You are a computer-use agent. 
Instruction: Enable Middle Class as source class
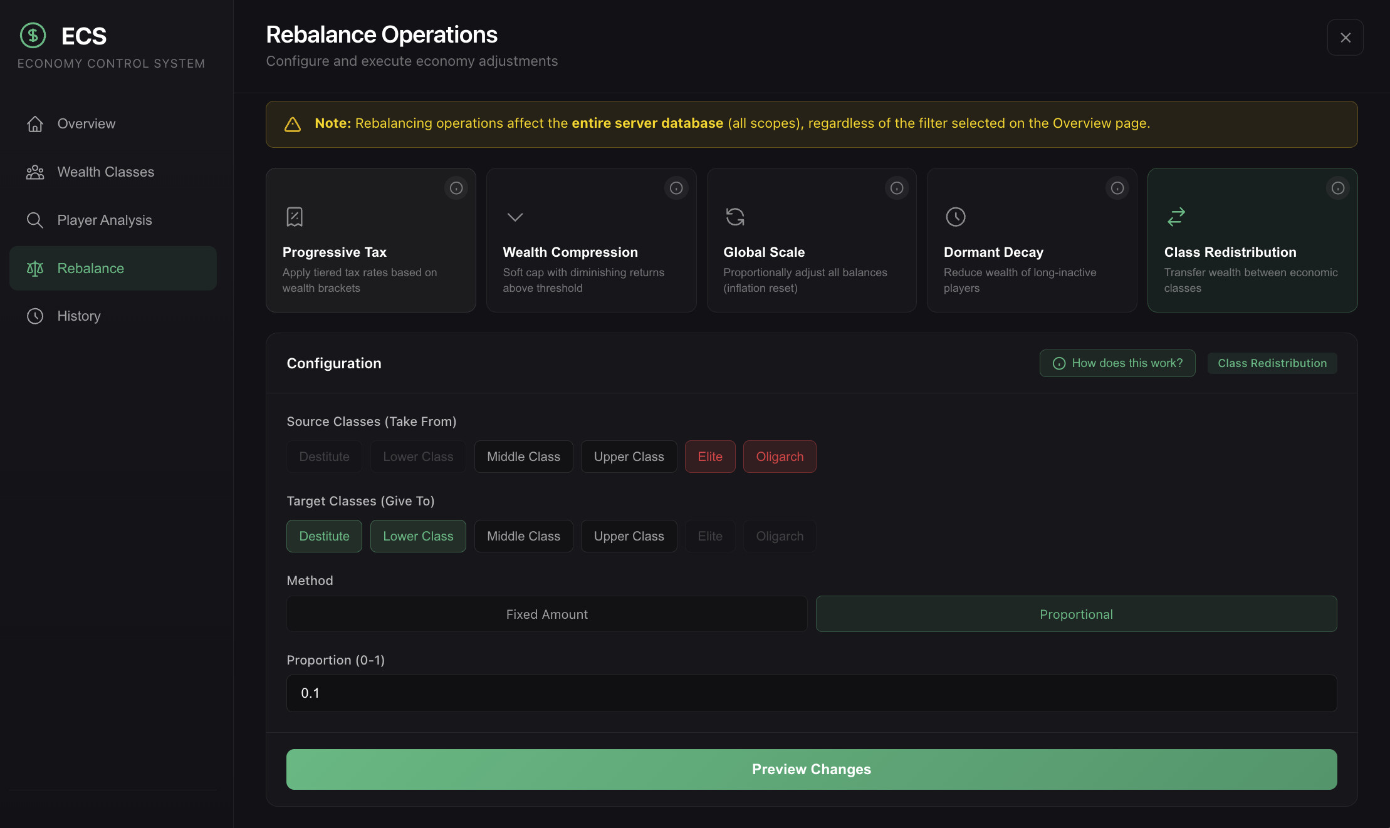tap(523, 457)
